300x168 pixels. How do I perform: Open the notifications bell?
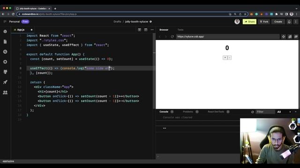point(289,22)
